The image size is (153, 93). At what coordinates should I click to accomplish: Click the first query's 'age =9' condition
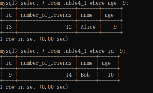(117, 3)
